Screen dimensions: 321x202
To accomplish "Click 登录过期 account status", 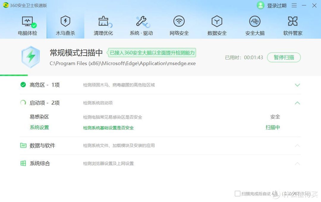I will (x=276, y=5).
